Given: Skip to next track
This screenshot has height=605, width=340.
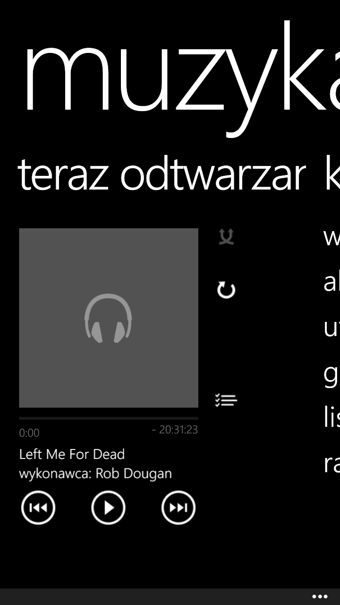Looking at the screenshot, I should [178, 508].
